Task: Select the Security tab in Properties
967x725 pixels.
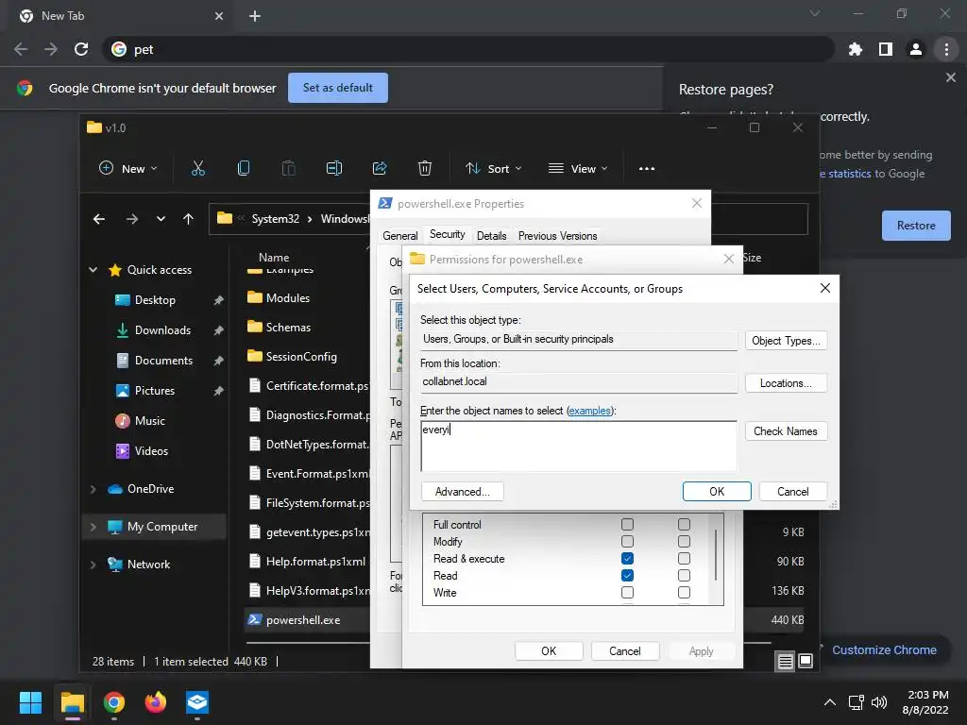Action: click(447, 234)
